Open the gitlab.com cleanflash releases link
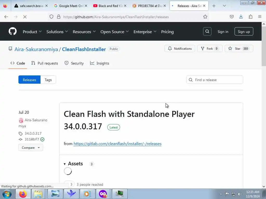Screen dimensions: 266x199 (117, 144)
